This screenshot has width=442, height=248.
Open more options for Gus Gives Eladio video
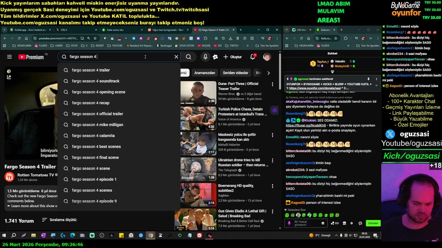[x=272, y=211]
